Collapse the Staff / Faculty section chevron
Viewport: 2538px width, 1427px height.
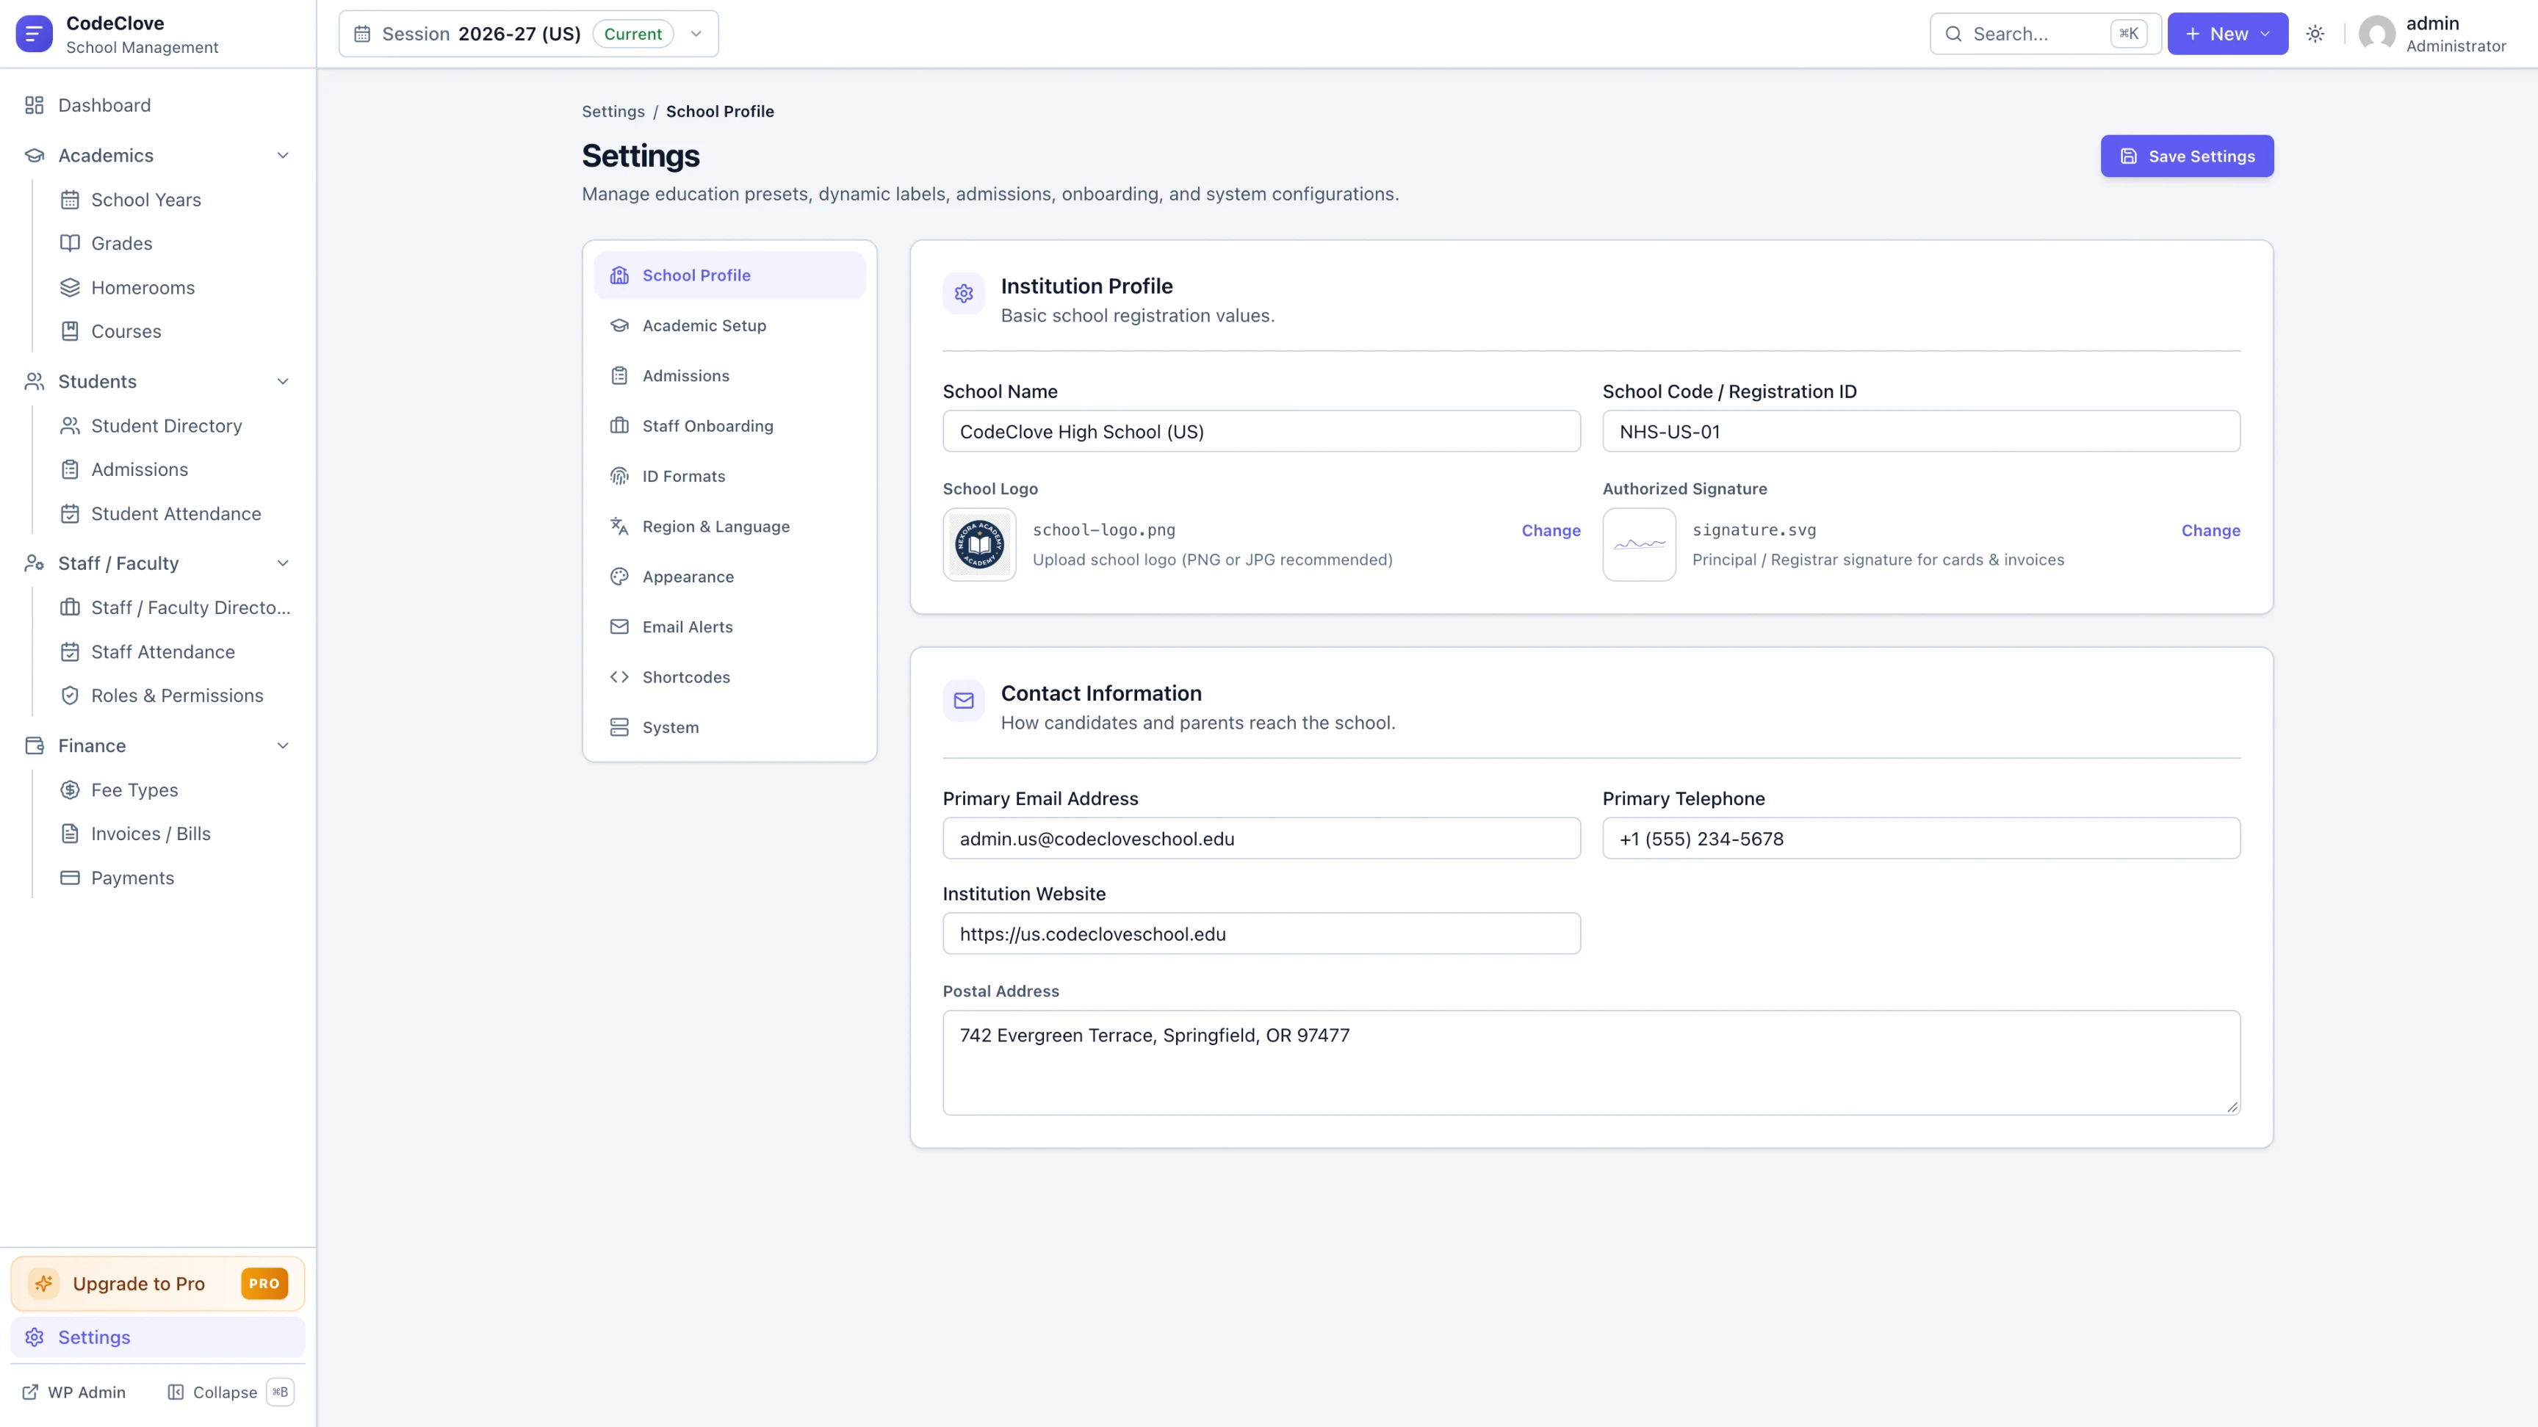(283, 563)
